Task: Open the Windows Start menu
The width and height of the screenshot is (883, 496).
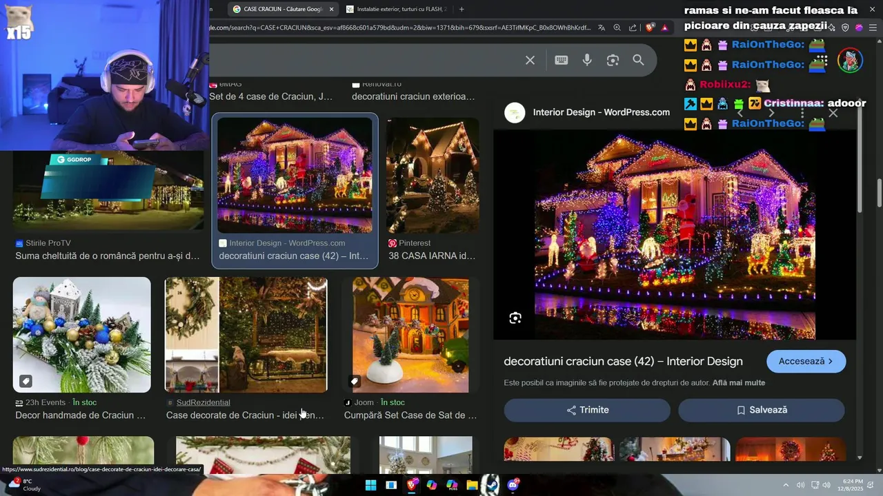Action: (x=370, y=485)
